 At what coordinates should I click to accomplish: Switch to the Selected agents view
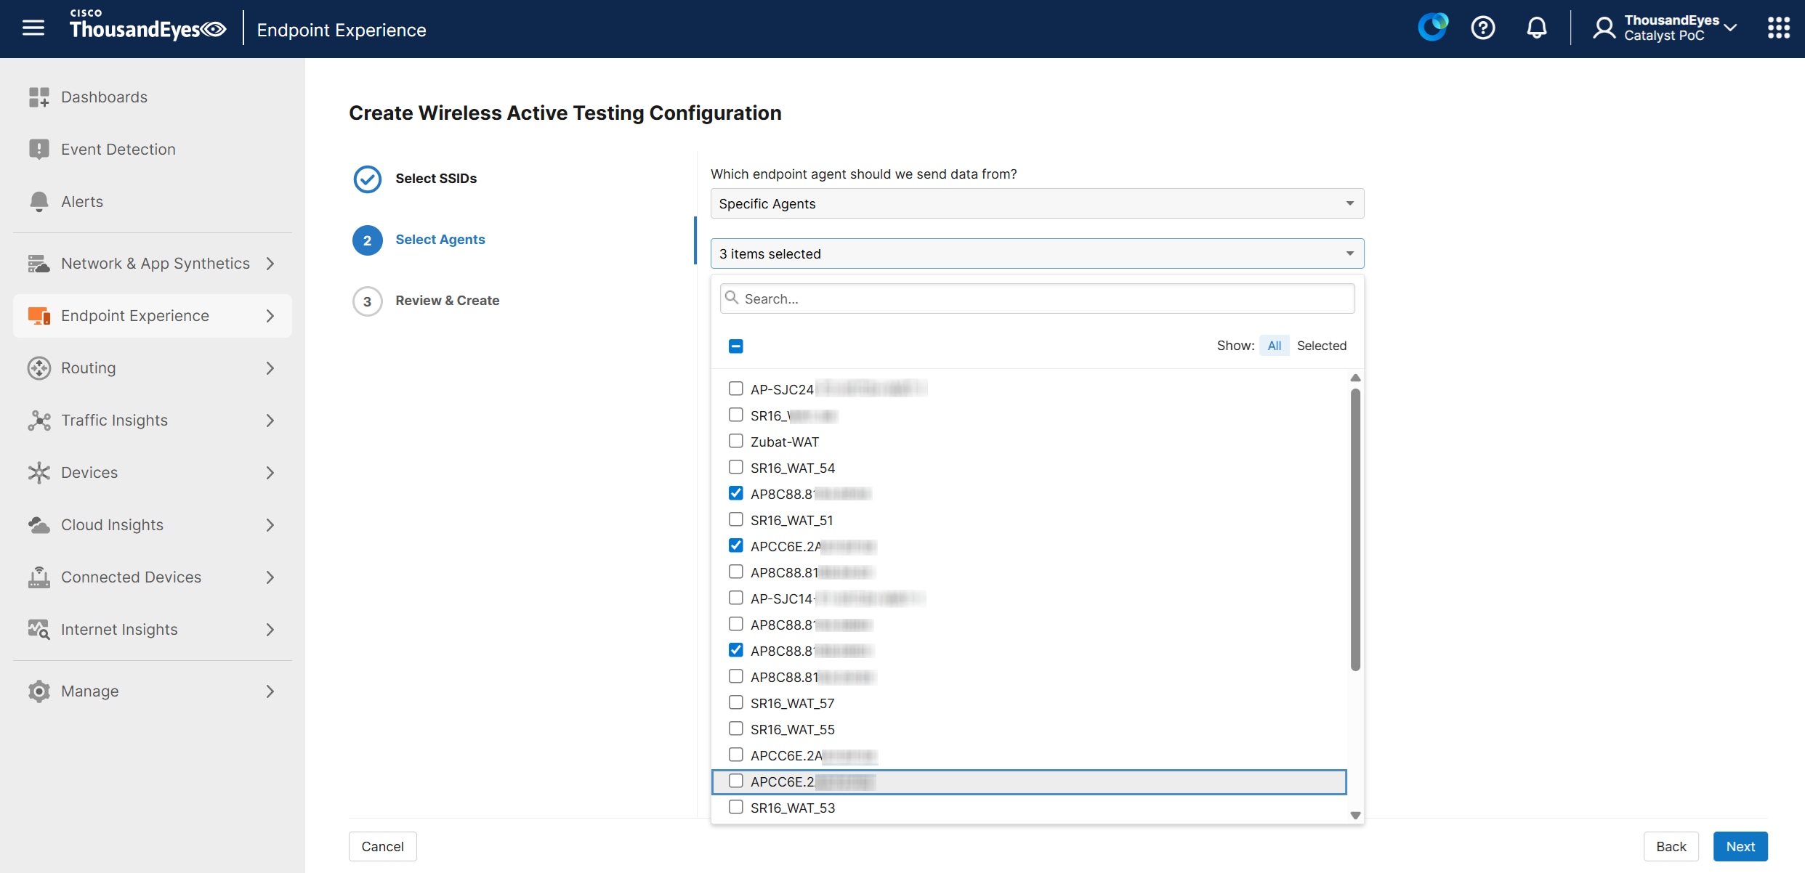(x=1322, y=345)
